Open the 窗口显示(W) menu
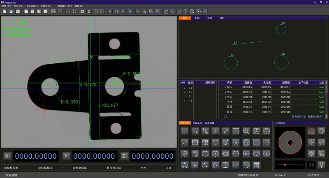This screenshot has height=178, width=329. pyautogui.click(x=65, y=6)
